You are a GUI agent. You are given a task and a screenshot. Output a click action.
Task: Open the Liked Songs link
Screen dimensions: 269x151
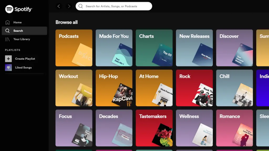pos(23,67)
